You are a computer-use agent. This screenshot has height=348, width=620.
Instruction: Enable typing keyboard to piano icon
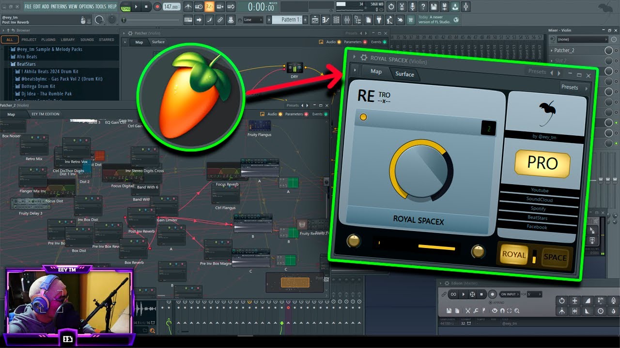coord(188,20)
